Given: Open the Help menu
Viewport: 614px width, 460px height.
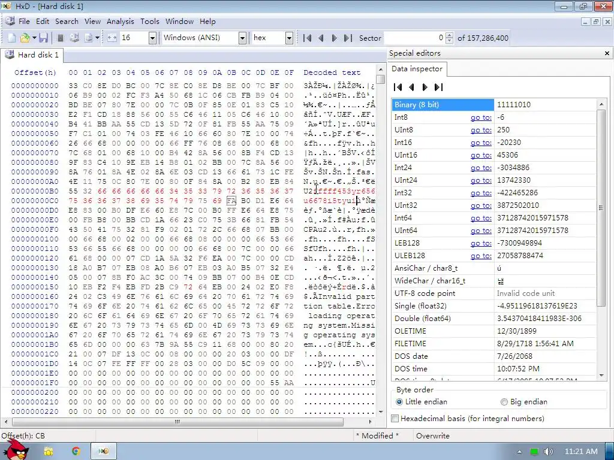Looking at the screenshot, I should [207, 22].
